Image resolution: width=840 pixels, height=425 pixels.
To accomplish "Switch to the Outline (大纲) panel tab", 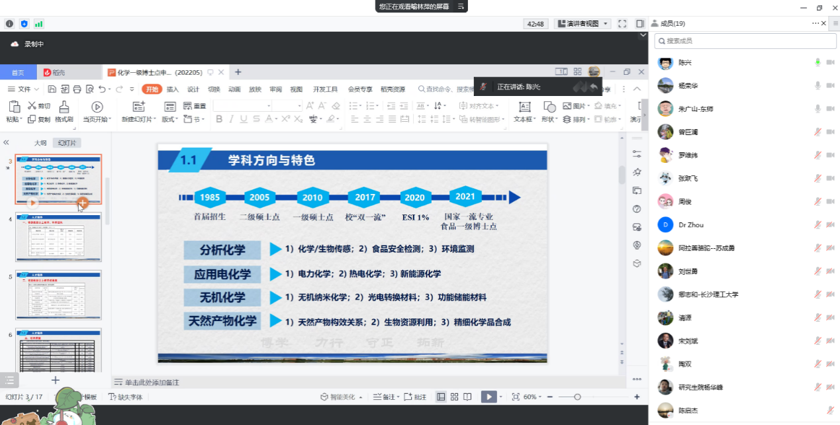I will point(40,142).
